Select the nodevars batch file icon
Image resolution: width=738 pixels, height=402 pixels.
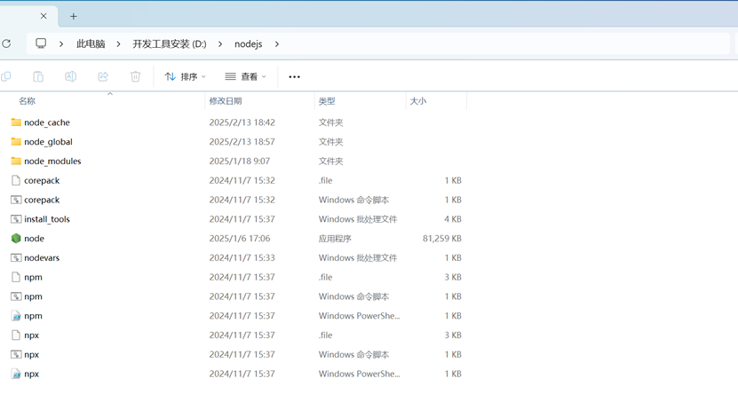point(16,257)
